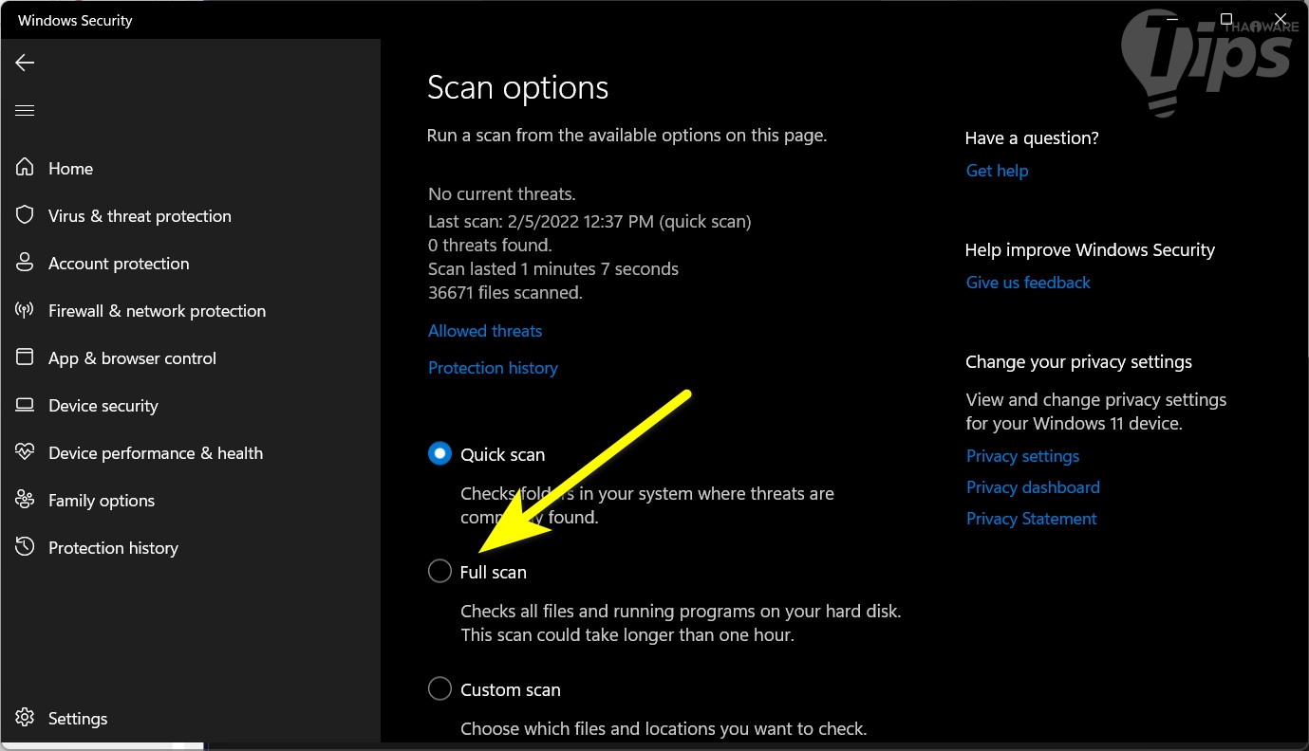Click the Get help link
1309x751 pixels.
point(997,171)
